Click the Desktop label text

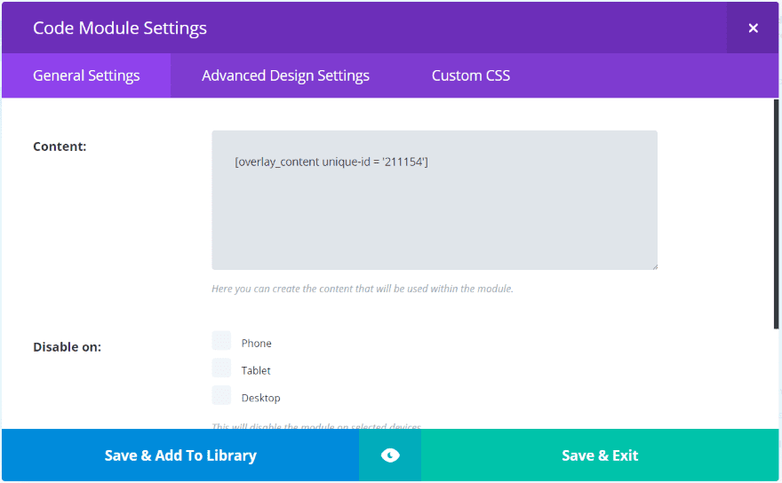coord(260,399)
